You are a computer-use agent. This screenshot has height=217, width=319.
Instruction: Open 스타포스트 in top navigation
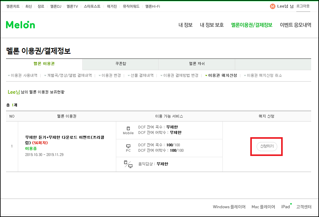(x=92, y=7)
